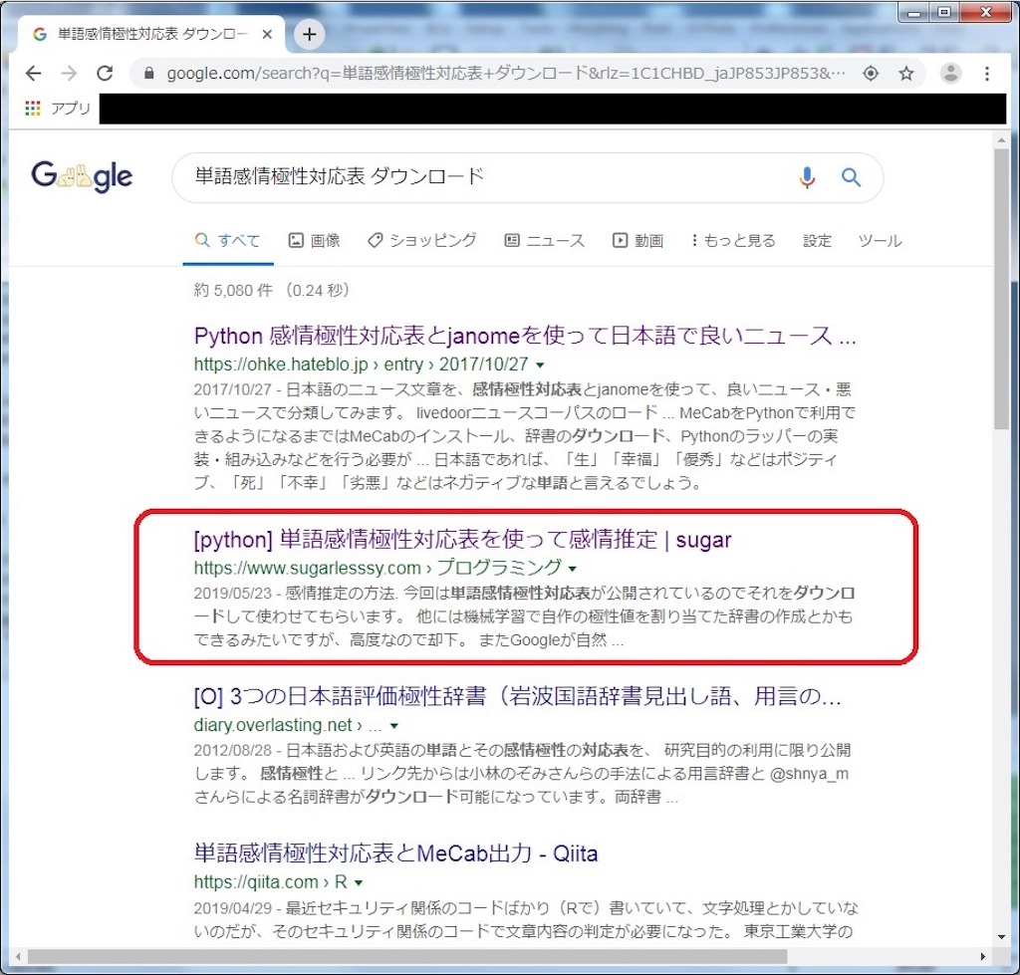This screenshot has height=975, width=1020.
Task: Open the 単語感情極性対応表とMeCab出力 - Qiita result
Action: click(395, 853)
